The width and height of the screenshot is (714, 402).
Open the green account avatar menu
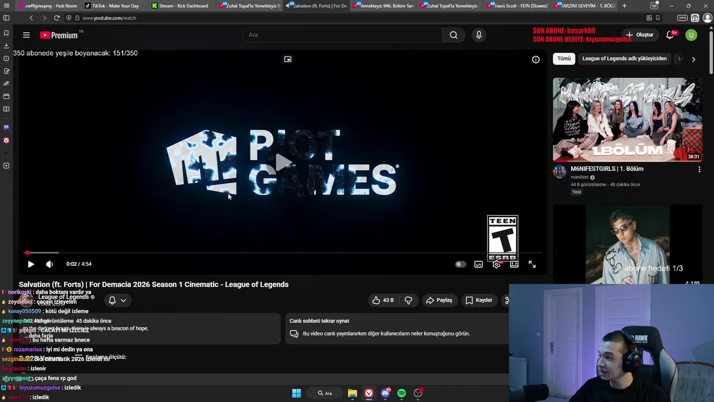691,35
